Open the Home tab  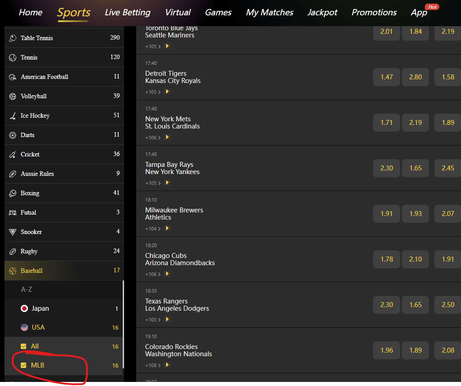(31, 12)
